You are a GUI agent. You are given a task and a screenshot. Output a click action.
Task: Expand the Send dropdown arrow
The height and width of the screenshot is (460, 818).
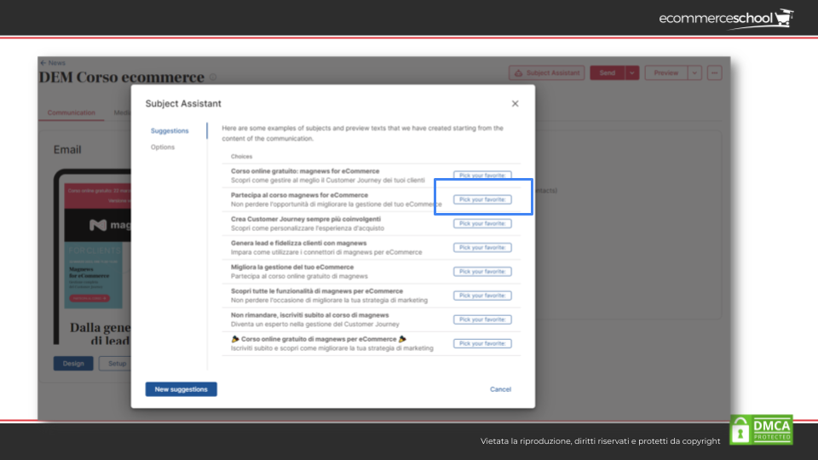[x=631, y=73]
